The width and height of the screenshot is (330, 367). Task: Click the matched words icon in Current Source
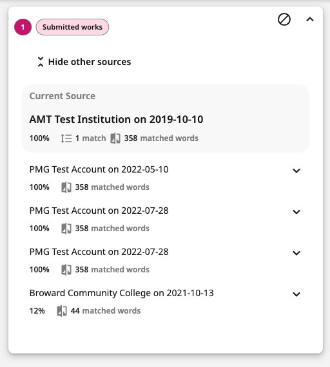pos(115,138)
